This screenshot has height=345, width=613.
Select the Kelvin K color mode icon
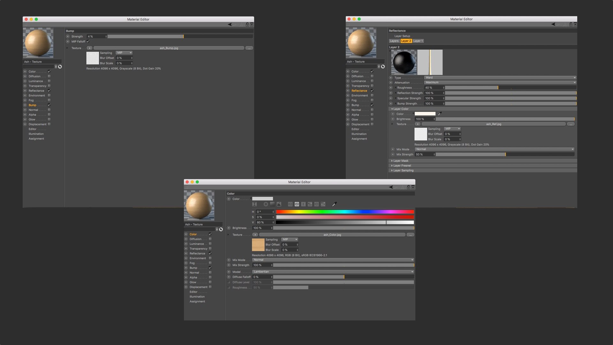coord(303,204)
